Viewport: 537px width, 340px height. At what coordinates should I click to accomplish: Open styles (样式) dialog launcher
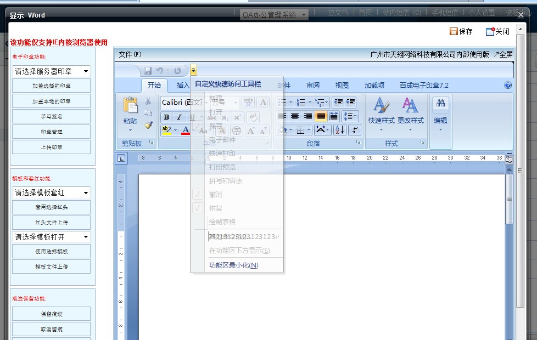click(423, 142)
